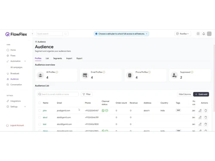Open Conversation in the sidebar
This screenshot has width=215, height=161.
(x=14, y=85)
